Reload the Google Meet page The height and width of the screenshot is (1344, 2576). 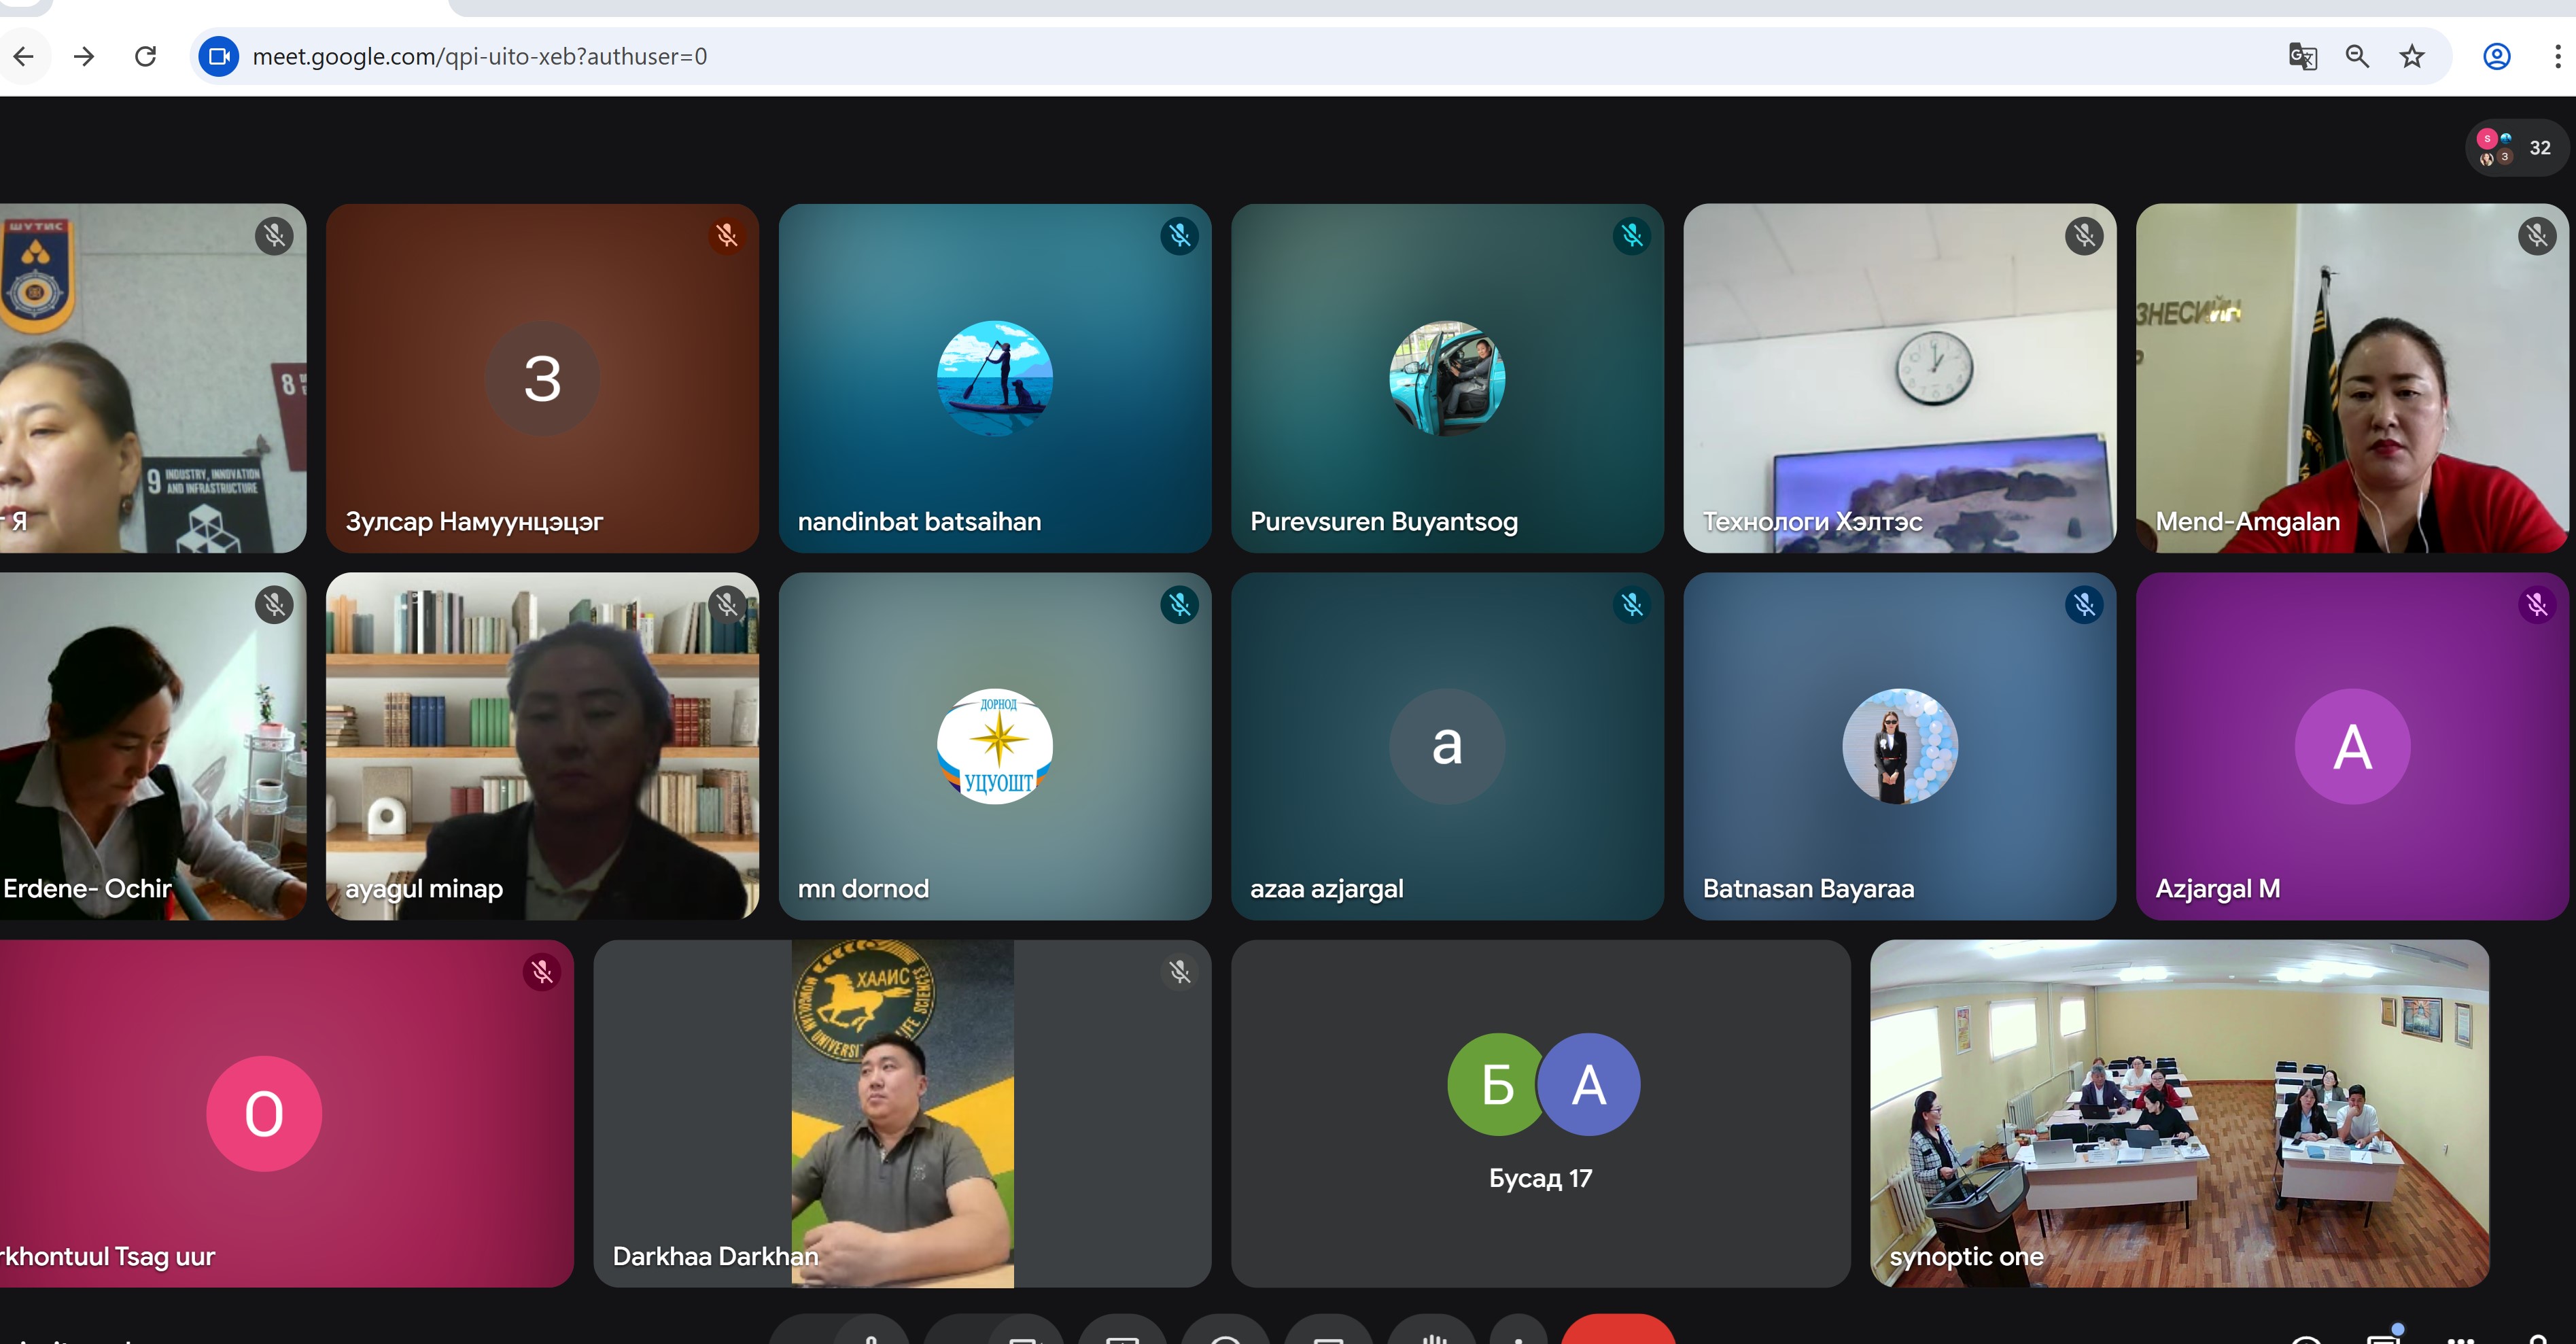146,56
